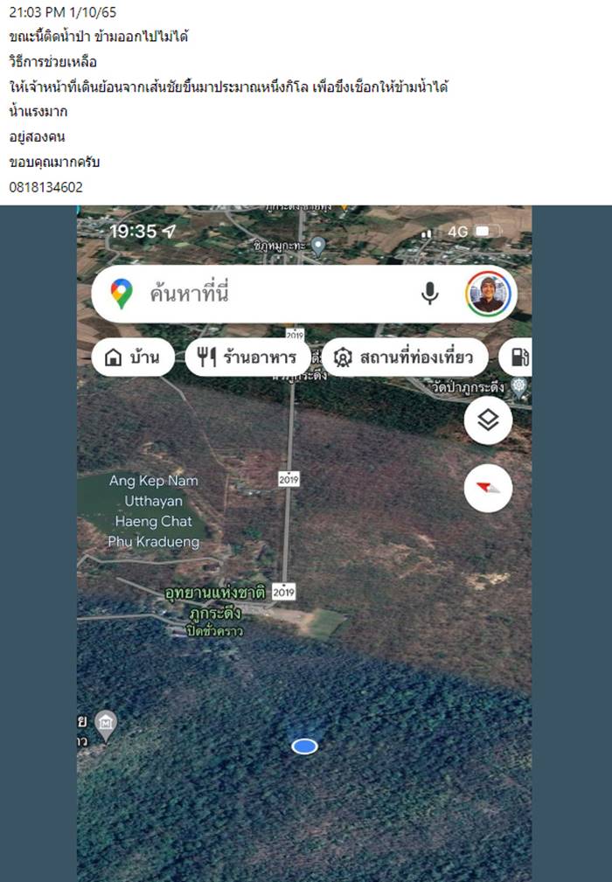This screenshot has height=882, width=612.
Task: Open the Google account profile picture
Action: point(488,294)
